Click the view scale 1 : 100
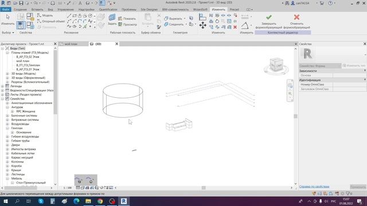This screenshot has height=206, width=367. pos(68,188)
